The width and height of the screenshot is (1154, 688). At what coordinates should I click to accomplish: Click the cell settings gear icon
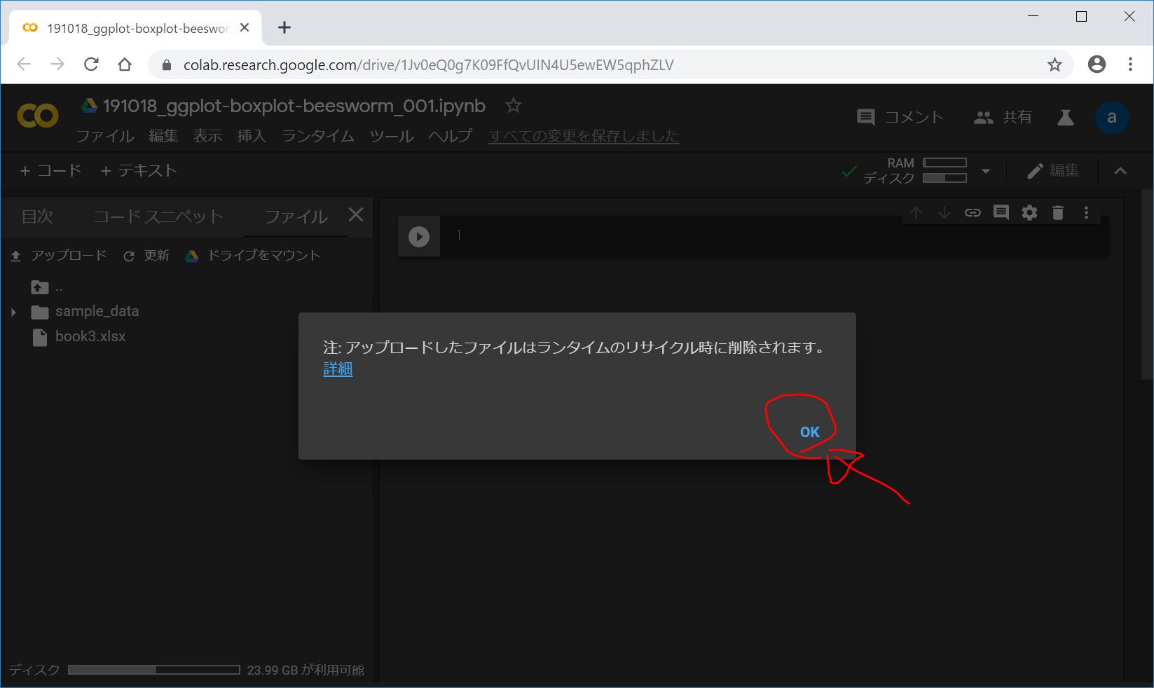[1029, 213]
